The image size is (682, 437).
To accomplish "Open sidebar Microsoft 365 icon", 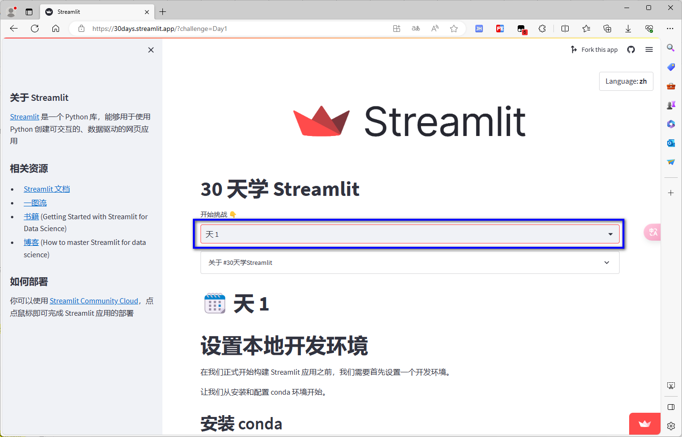I will [671, 124].
